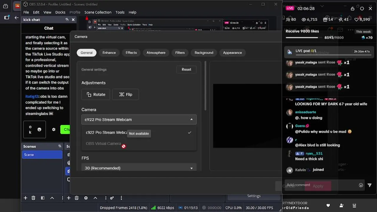Add a new source with plus icon
377x212 pixels.
(x=69, y=198)
